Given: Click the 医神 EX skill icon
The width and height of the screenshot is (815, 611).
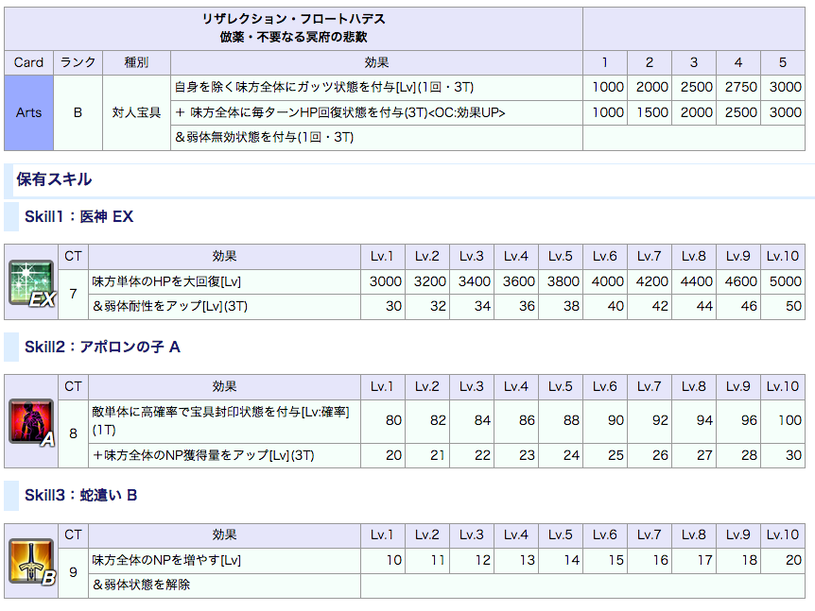Looking at the screenshot, I should [31, 281].
